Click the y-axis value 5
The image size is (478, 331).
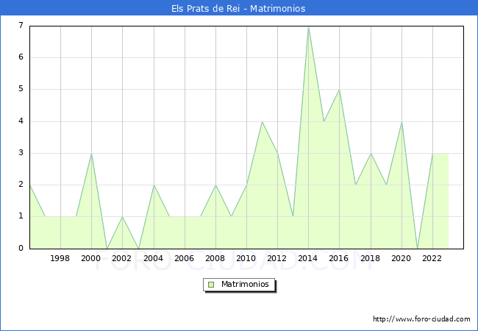[x=21, y=89]
